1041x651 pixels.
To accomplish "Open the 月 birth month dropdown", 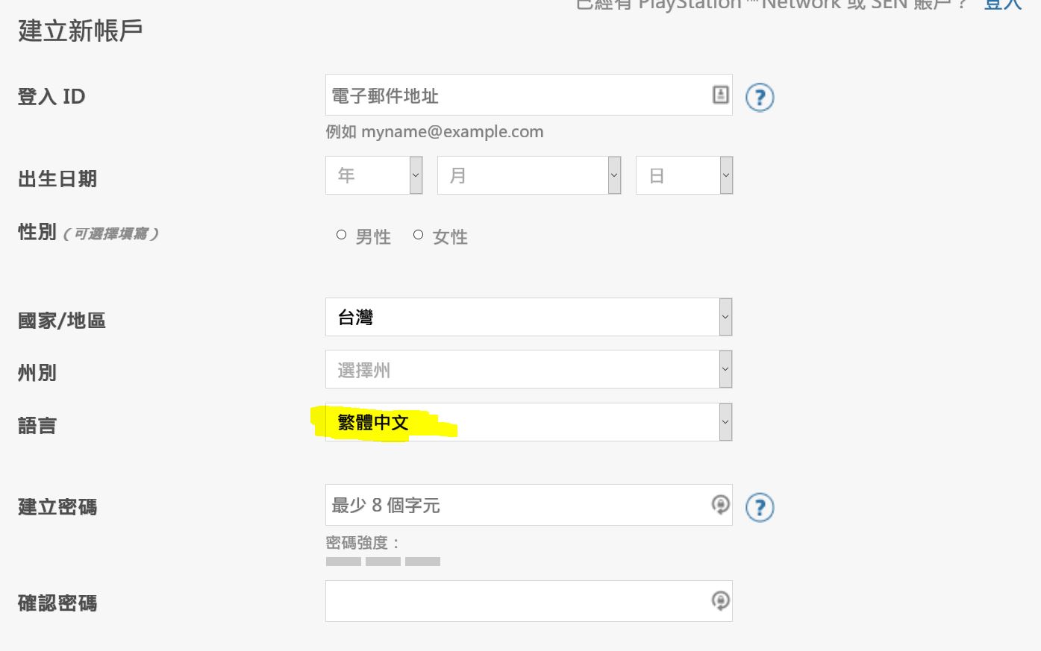I will point(529,175).
